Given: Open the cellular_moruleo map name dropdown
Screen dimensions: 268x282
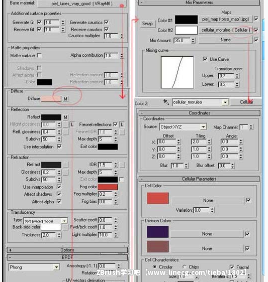Looking at the screenshot, I should [225, 102].
